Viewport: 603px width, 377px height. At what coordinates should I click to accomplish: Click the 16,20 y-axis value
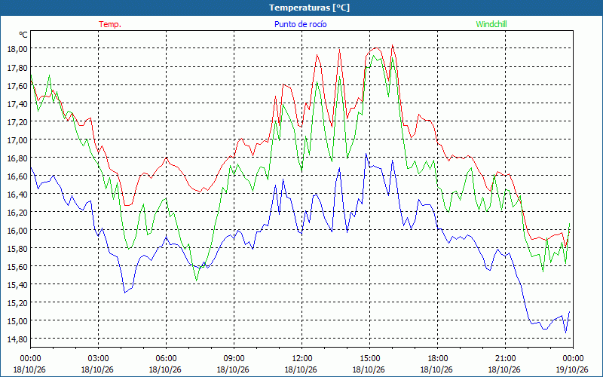pos(17,212)
